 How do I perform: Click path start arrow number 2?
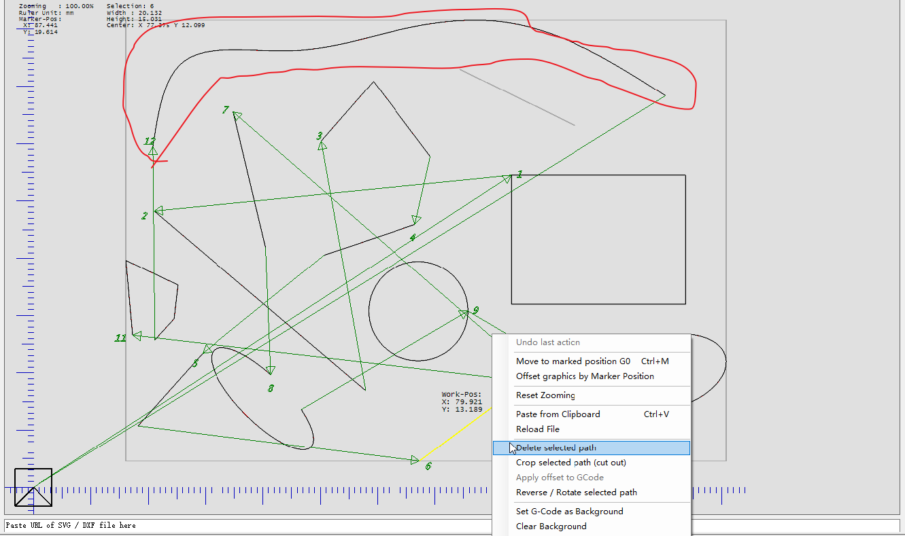(157, 211)
